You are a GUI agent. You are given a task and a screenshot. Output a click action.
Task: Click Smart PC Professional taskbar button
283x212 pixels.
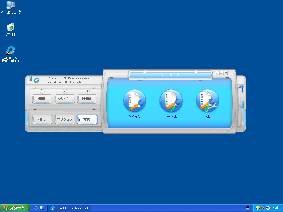coord(69,208)
